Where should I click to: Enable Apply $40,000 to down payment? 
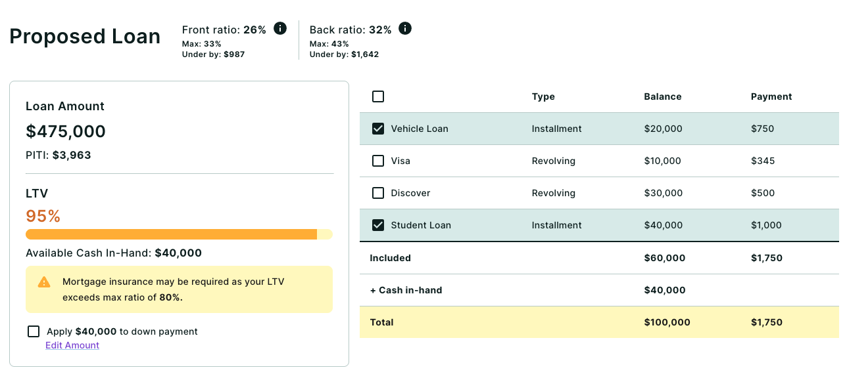[34, 331]
